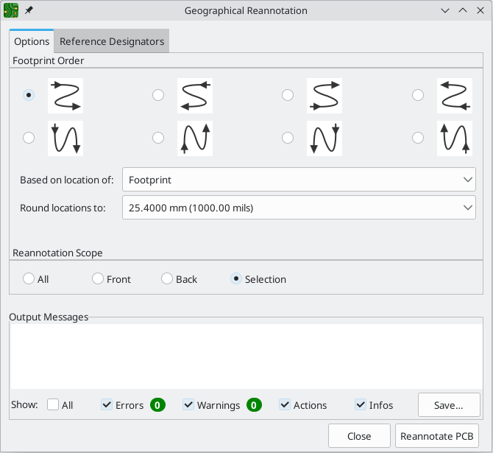Enable the All messages checkbox
This screenshot has height=453, width=493.
coord(53,404)
